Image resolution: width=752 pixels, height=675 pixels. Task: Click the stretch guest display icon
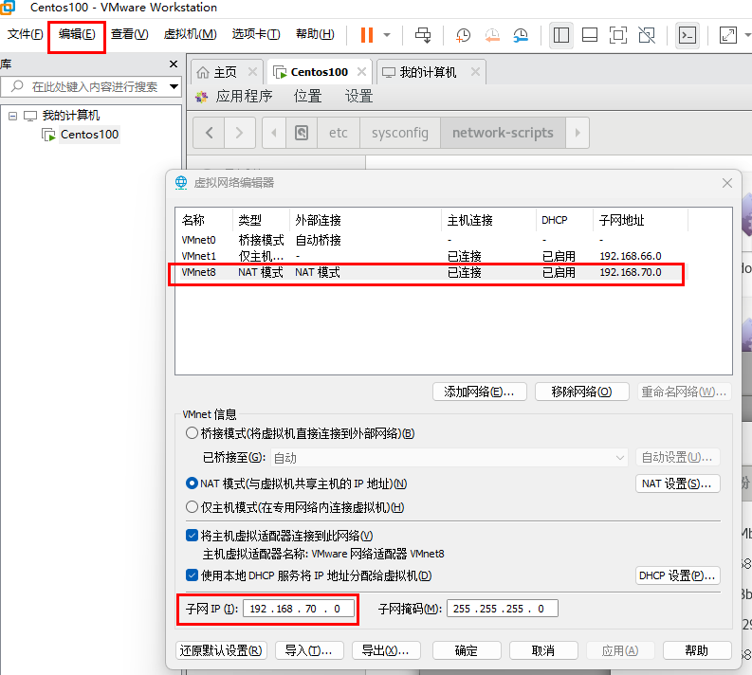point(728,35)
